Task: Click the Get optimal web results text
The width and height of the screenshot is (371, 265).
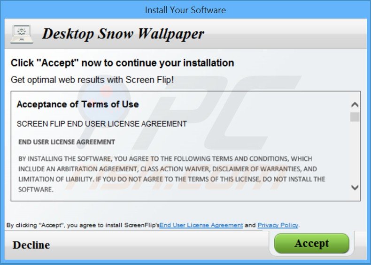Action: [92, 80]
